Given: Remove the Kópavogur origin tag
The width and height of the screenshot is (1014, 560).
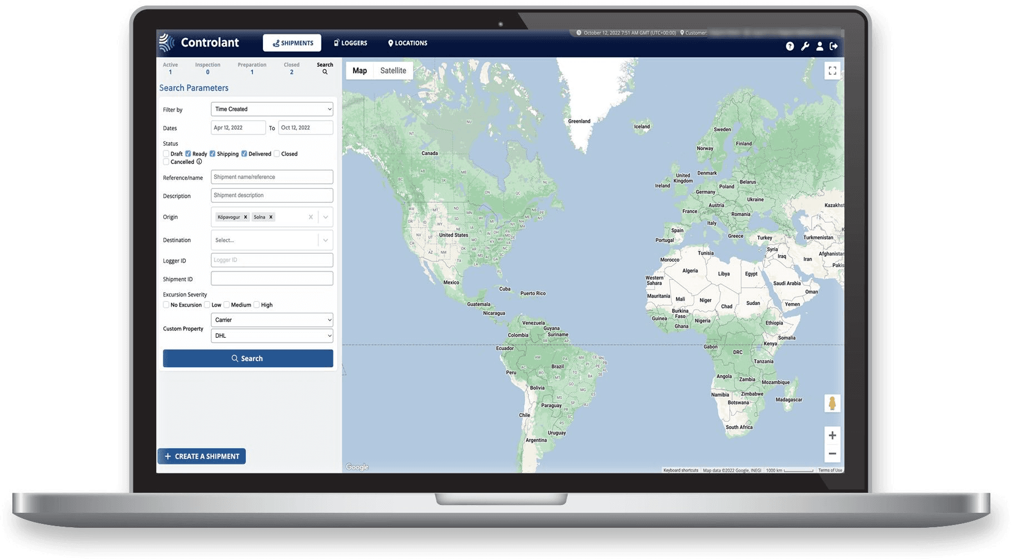Looking at the screenshot, I should tap(245, 217).
